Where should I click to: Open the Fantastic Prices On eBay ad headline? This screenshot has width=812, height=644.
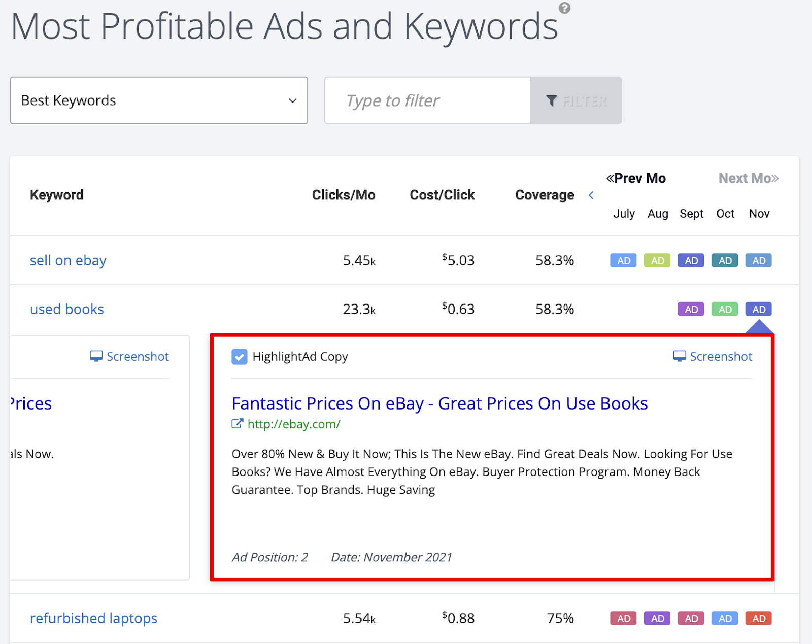pyautogui.click(x=439, y=403)
